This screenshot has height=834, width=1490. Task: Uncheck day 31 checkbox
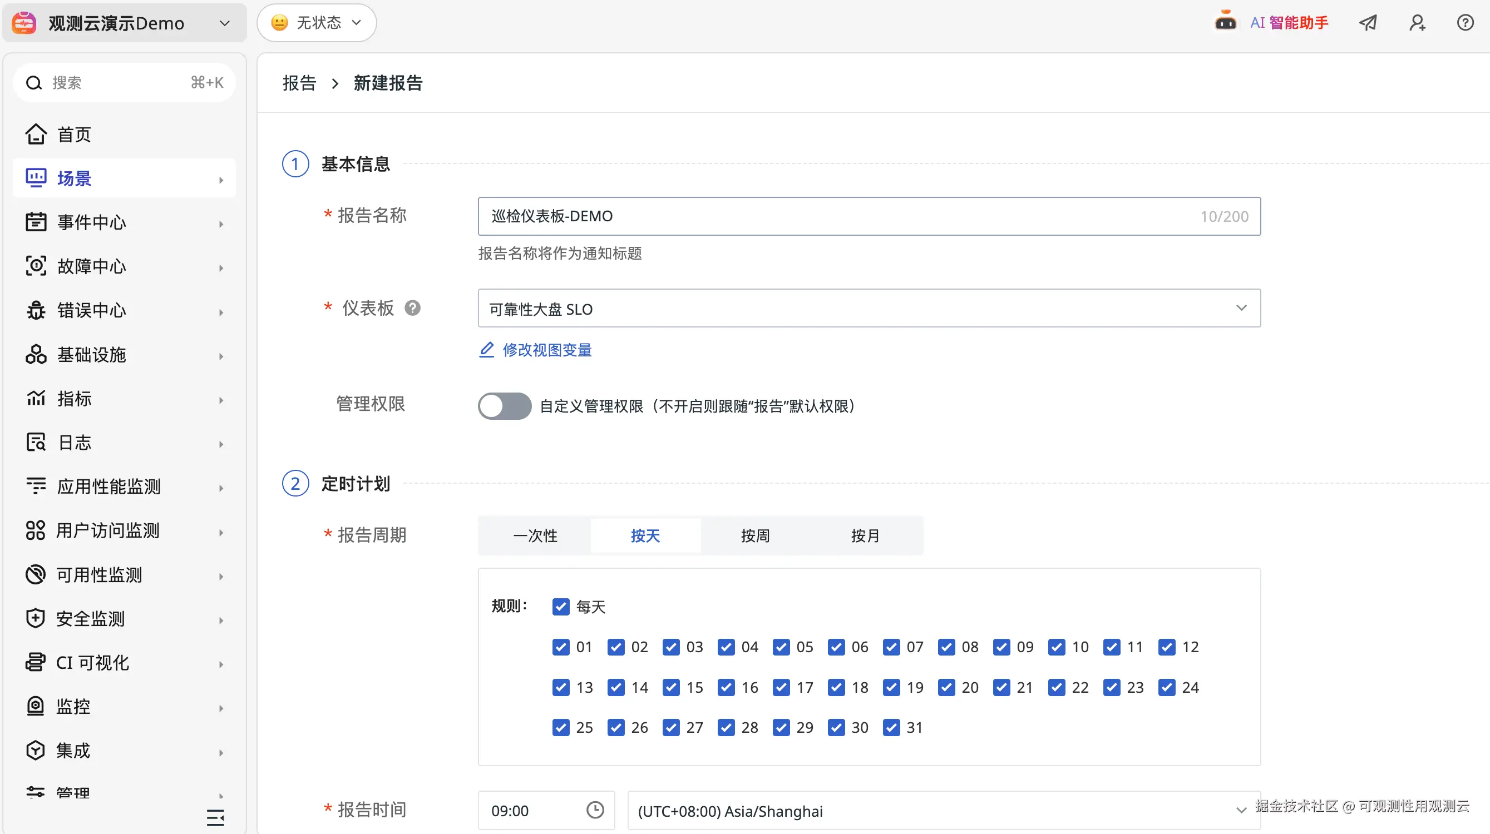(891, 727)
